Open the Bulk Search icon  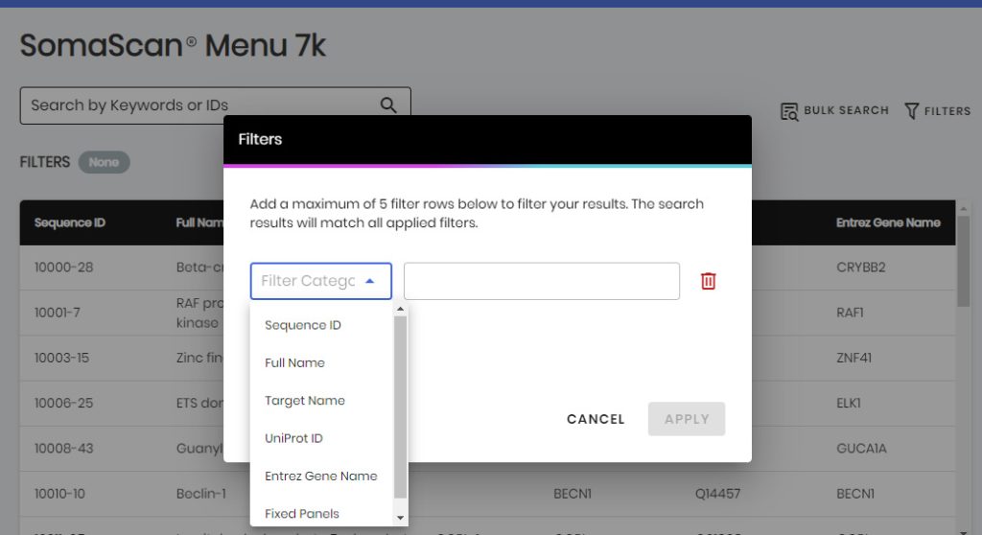click(789, 111)
